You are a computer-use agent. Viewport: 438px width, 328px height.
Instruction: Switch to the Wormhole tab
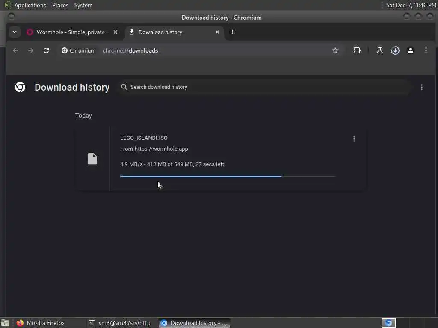71,32
